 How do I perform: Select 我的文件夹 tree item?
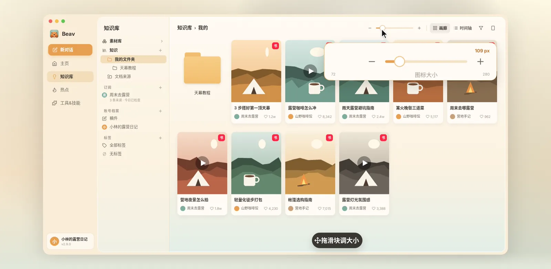(x=133, y=59)
